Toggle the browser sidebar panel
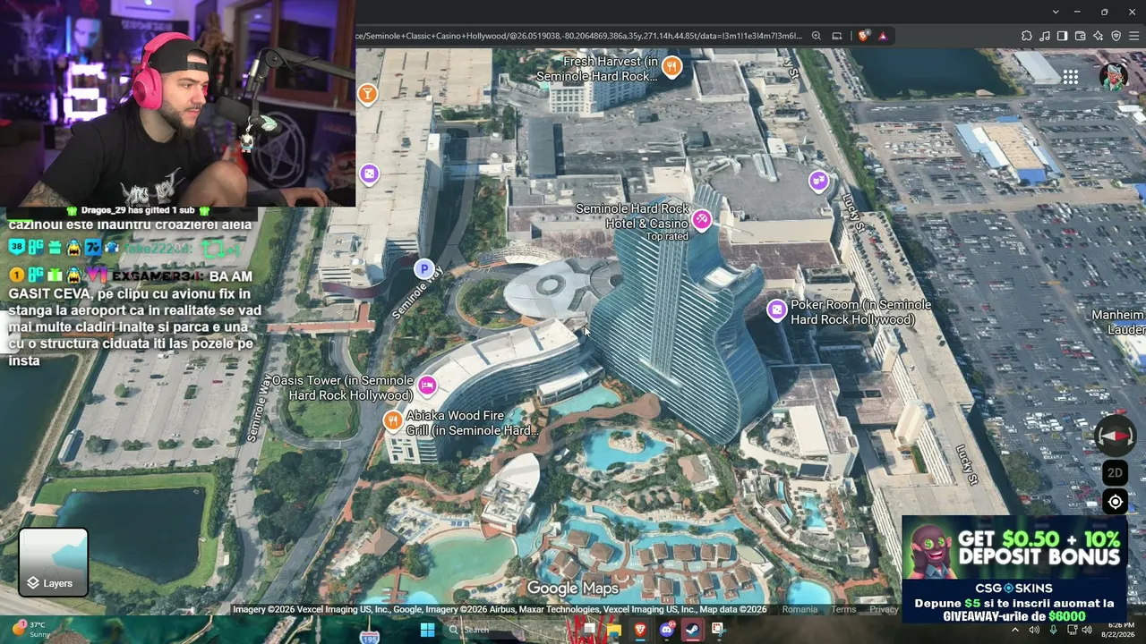 (x=1062, y=36)
